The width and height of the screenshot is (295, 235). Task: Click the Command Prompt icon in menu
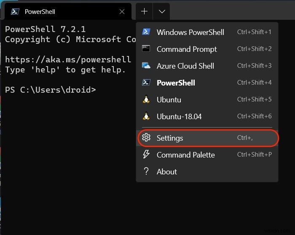146,49
